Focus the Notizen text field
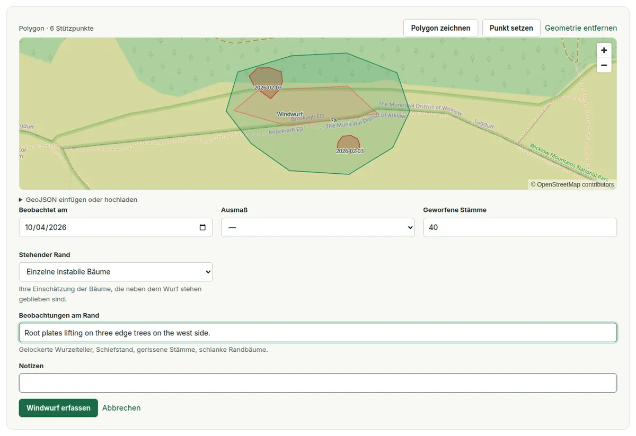 [318, 383]
